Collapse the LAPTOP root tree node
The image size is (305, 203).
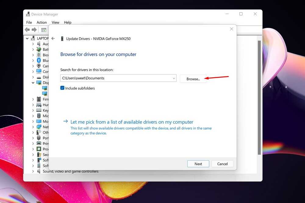(27, 38)
